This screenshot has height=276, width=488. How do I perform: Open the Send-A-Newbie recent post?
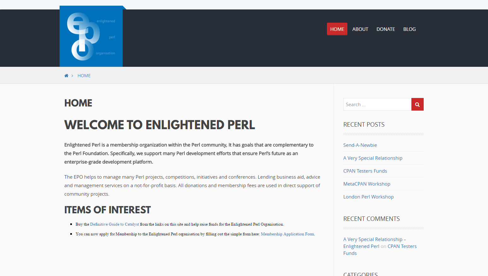pyautogui.click(x=360, y=145)
